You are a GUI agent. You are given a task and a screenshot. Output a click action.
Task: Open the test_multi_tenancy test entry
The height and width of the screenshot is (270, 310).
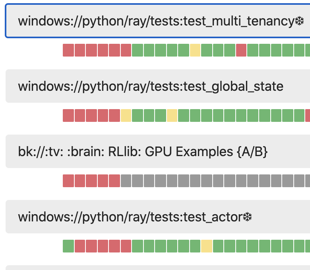click(x=158, y=21)
